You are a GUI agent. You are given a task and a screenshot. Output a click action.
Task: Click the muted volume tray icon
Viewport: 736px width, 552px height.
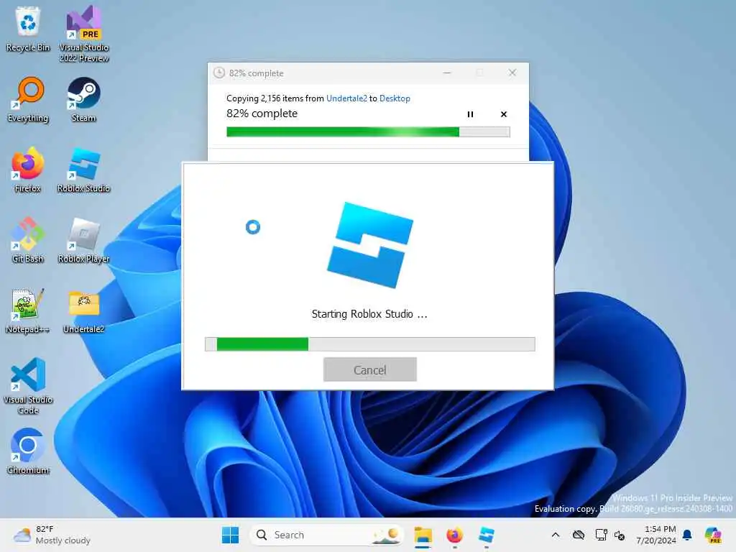(x=620, y=535)
